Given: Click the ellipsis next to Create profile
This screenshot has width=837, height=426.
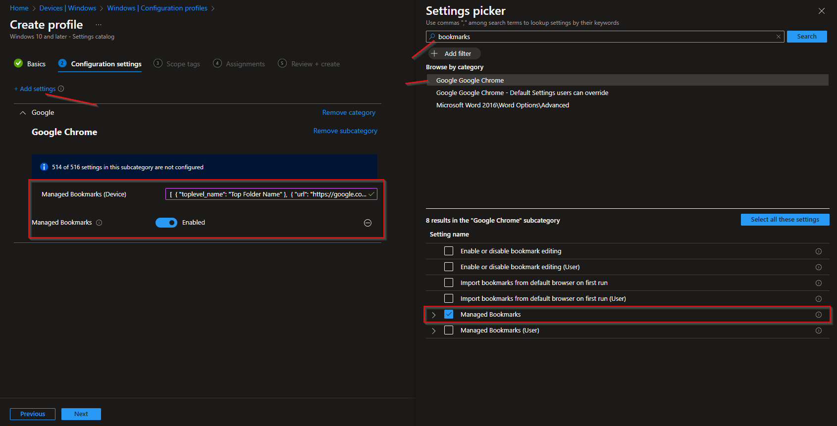Looking at the screenshot, I should (x=99, y=25).
